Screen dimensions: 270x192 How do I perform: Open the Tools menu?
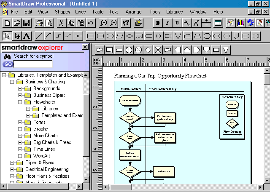coord(155,12)
